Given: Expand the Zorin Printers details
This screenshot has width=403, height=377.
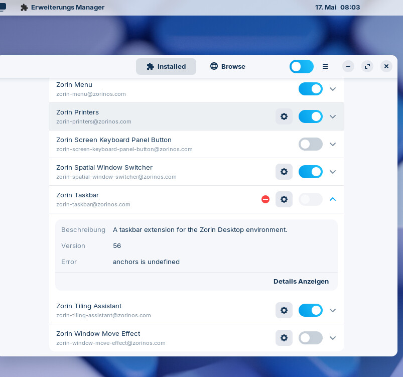Looking at the screenshot, I should (333, 116).
